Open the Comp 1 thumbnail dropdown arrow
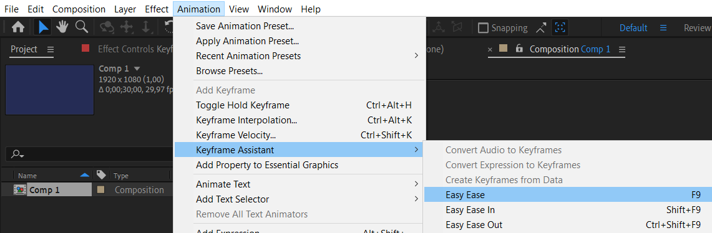Viewport: 712px width, 233px height. 137,69
